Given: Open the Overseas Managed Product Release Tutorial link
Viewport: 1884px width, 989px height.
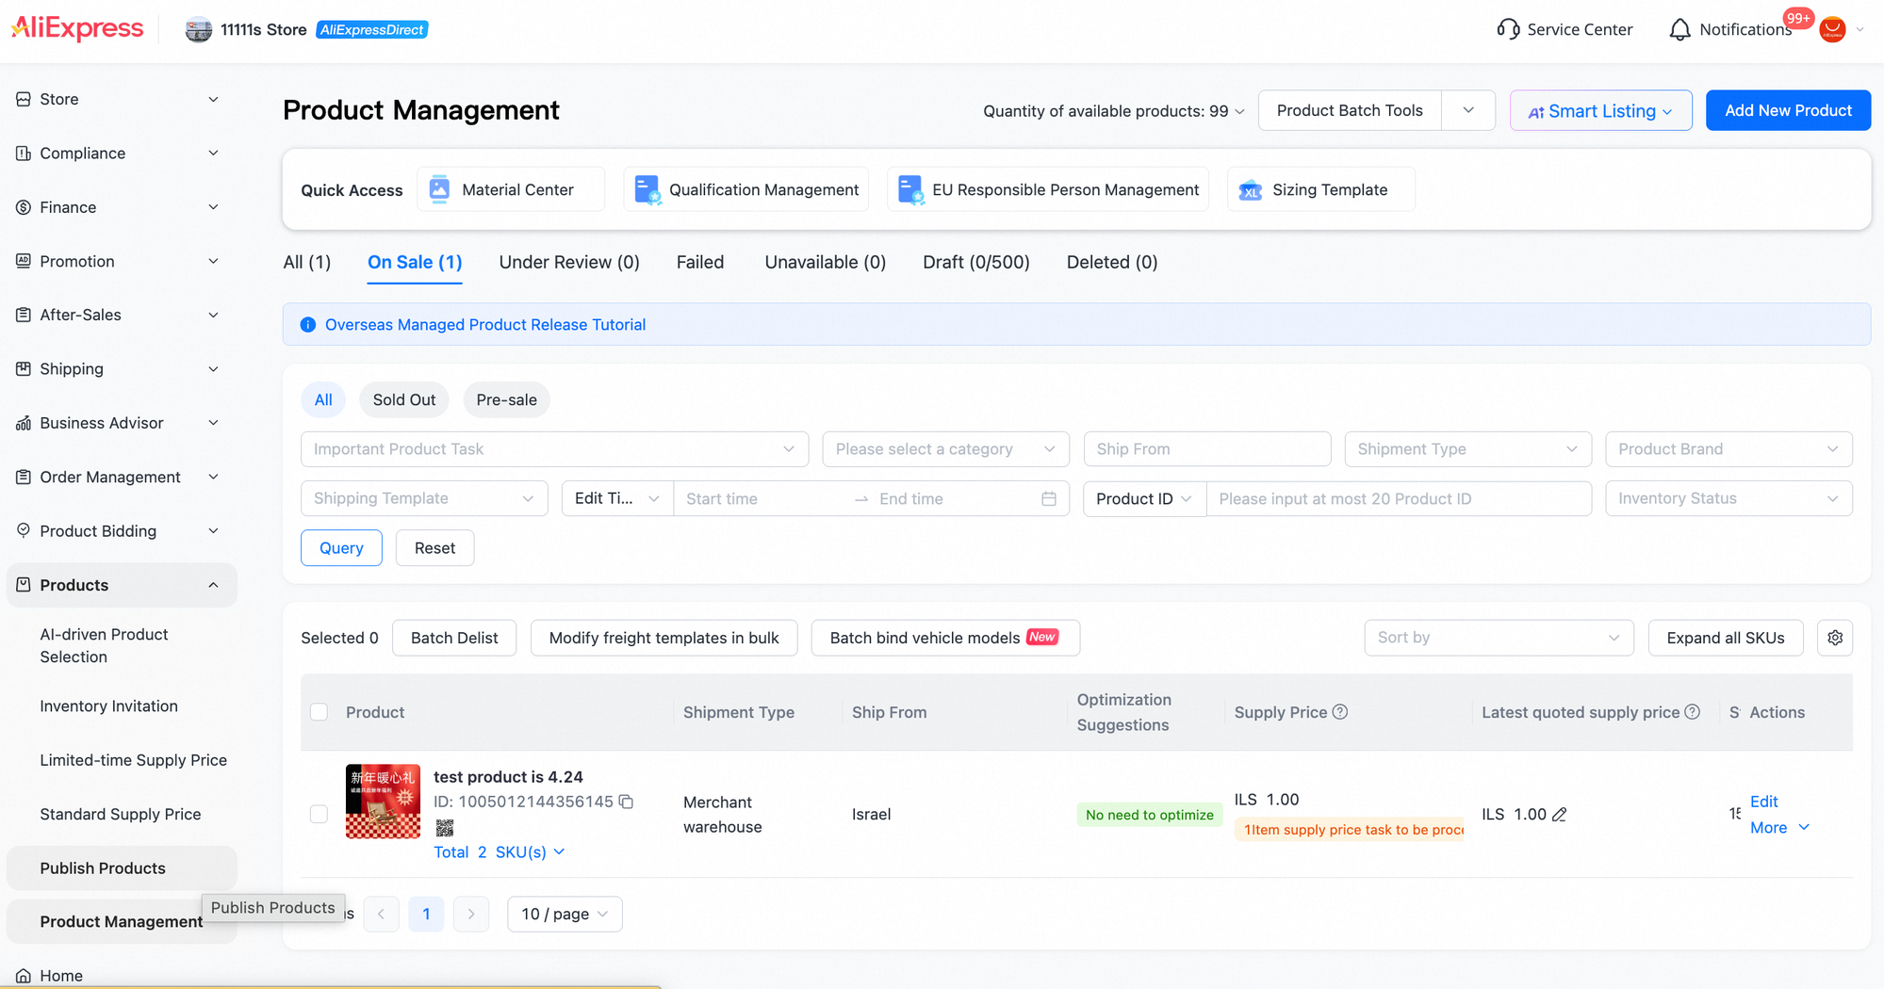Looking at the screenshot, I should (x=485, y=325).
